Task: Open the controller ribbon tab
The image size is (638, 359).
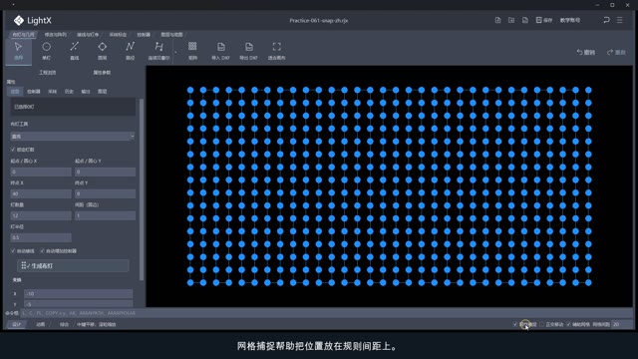Action: point(144,35)
